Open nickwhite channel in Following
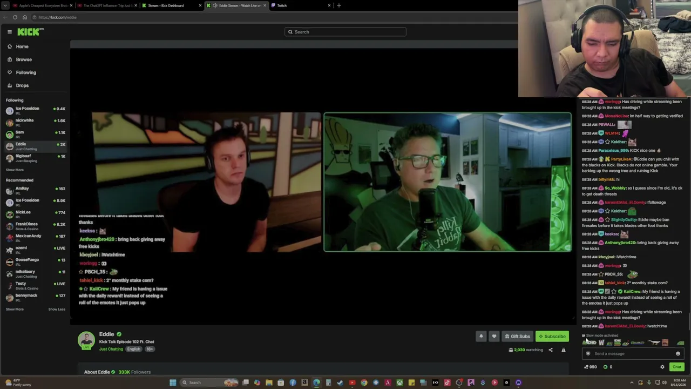Image resolution: width=691 pixels, height=389 pixels. coord(35,122)
